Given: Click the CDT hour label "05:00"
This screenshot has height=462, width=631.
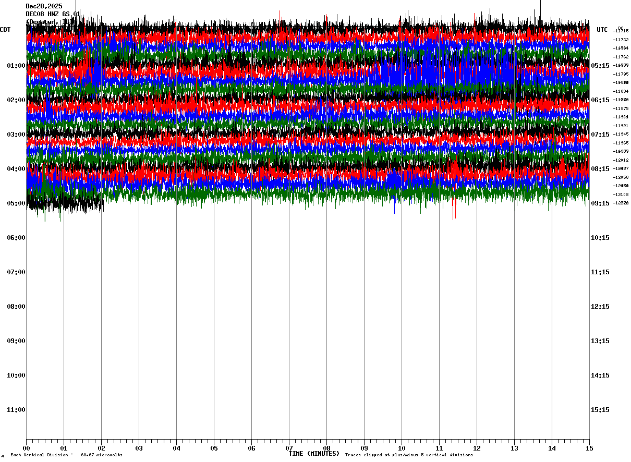Looking at the screenshot, I should pos(16,203).
